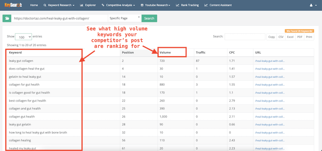
Task: Go to the Home menu item
Action: 34,5
